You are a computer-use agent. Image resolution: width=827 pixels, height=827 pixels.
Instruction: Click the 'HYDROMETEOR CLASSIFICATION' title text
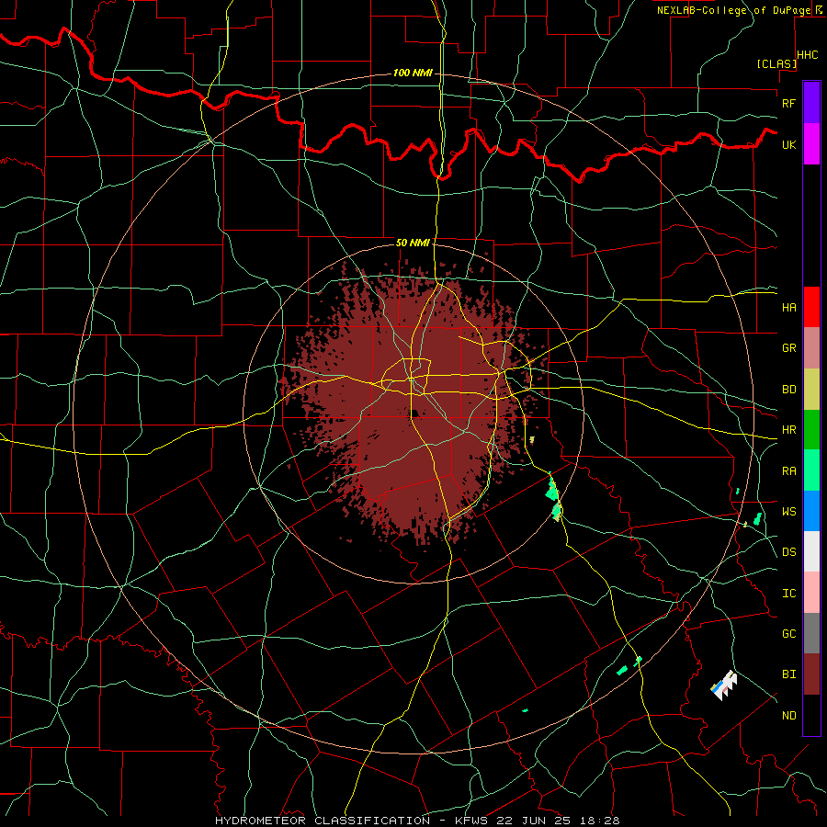coord(323,821)
